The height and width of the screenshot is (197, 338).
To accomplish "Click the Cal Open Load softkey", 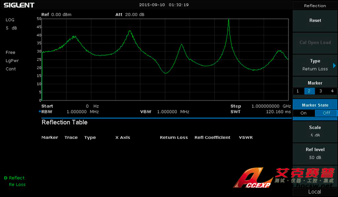I will coord(315,43).
